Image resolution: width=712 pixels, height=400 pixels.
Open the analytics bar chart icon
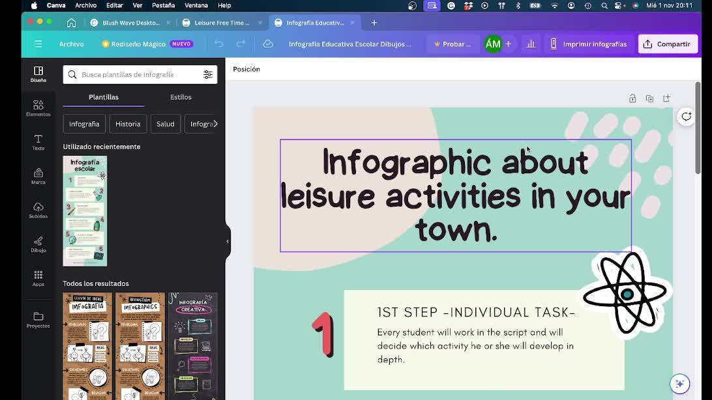coord(531,44)
